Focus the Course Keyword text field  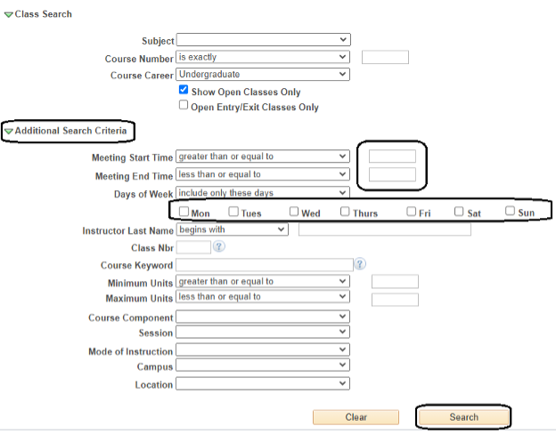tap(265, 265)
